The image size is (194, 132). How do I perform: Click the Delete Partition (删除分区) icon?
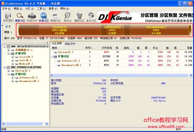pos(79,17)
